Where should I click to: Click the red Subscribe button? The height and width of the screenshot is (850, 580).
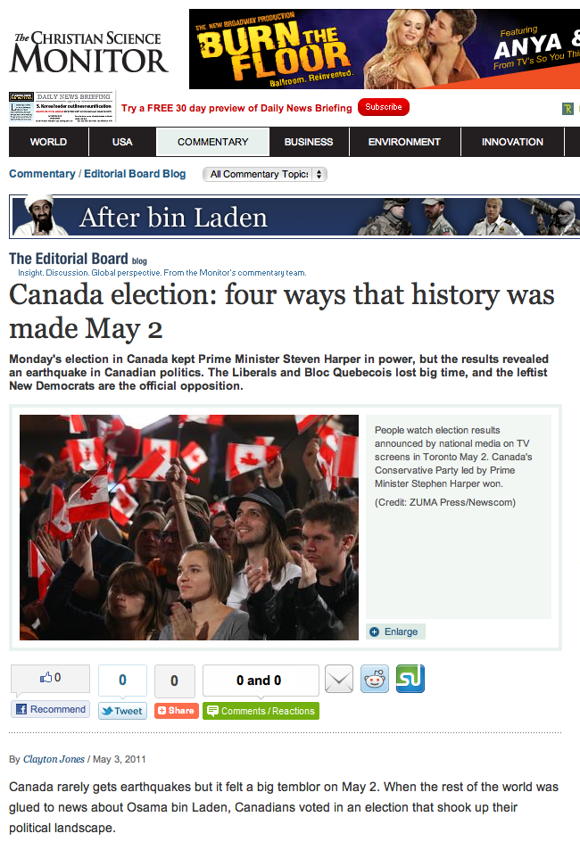(x=384, y=107)
